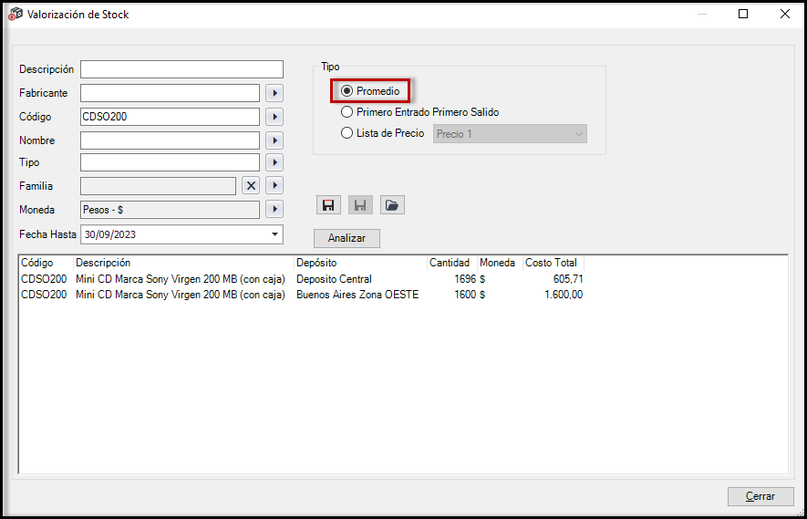Open lookup arrow next to Nombre field

pos(274,140)
